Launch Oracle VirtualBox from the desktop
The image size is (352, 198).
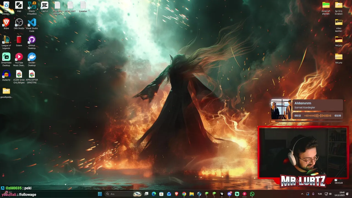(x=32, y=8)
